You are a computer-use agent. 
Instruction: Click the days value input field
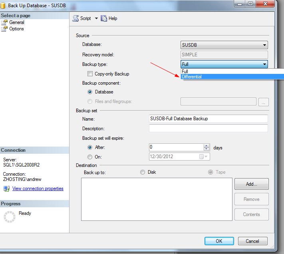click(x=176, y=147)
